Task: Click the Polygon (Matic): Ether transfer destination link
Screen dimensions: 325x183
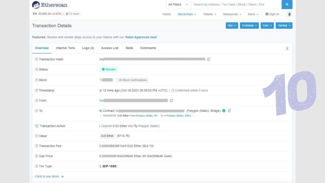Action: pos(180,116)
